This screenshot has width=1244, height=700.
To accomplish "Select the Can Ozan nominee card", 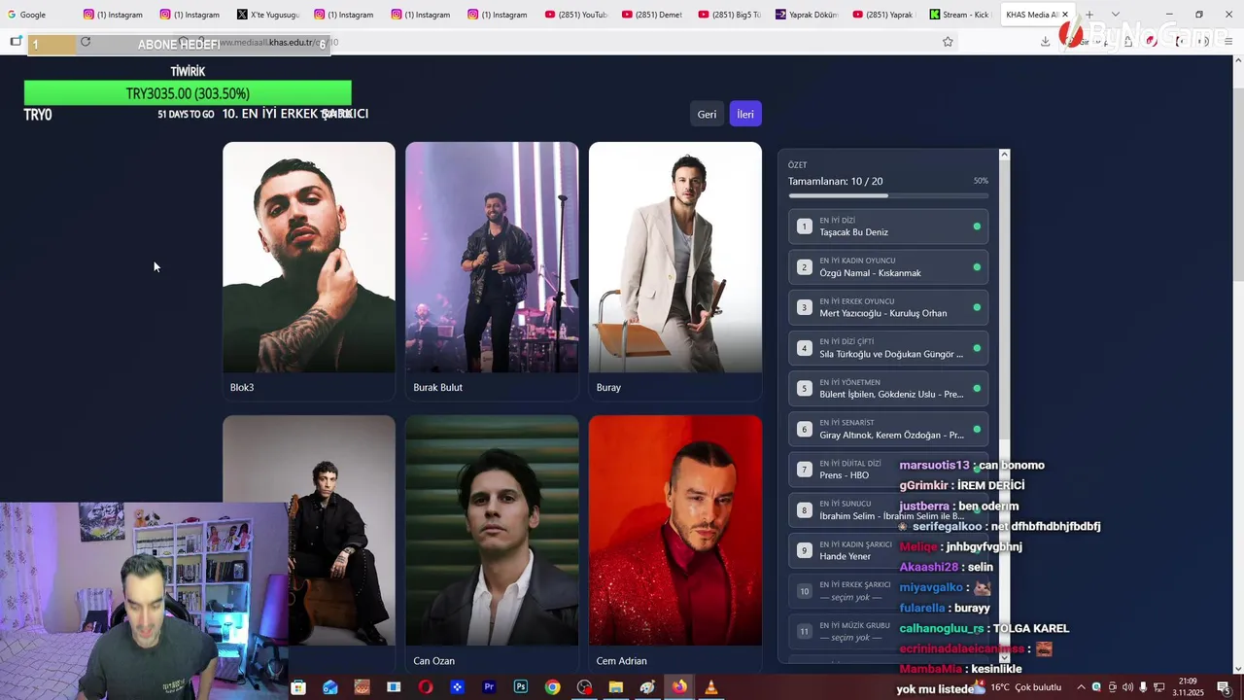I will pyautogui.click(x=492, y=544).
